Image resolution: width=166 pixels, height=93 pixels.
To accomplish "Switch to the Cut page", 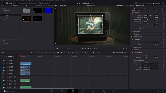I will click(62, 91).
